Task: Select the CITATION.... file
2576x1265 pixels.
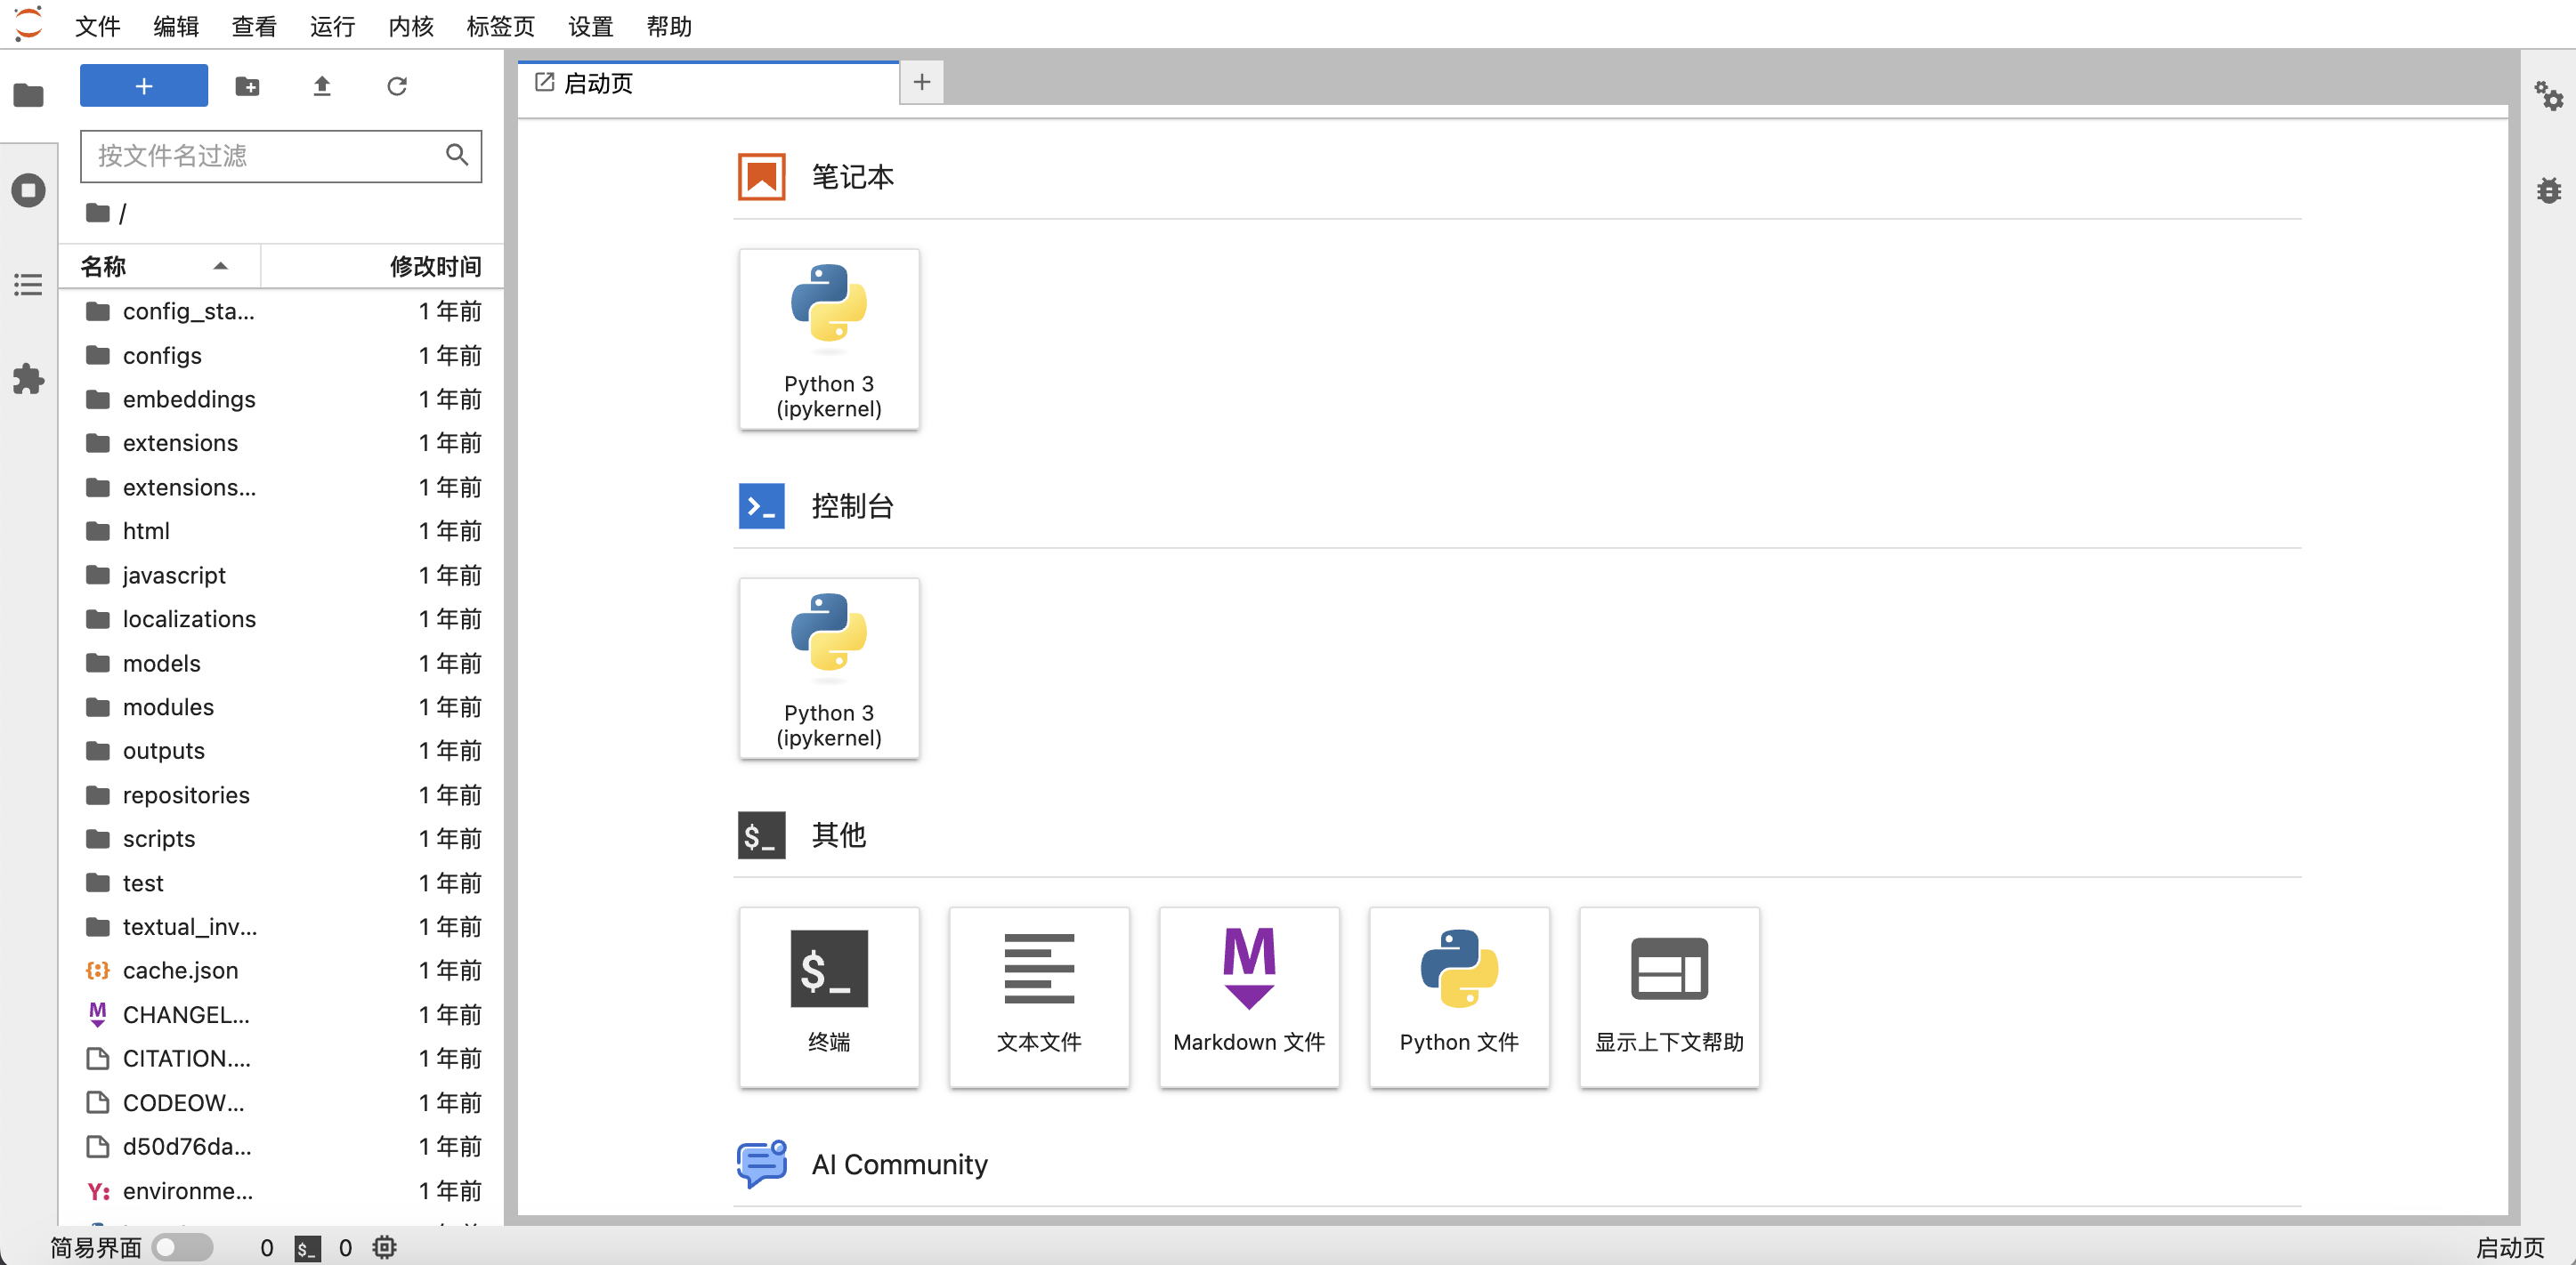Action: pos(282,1060)
